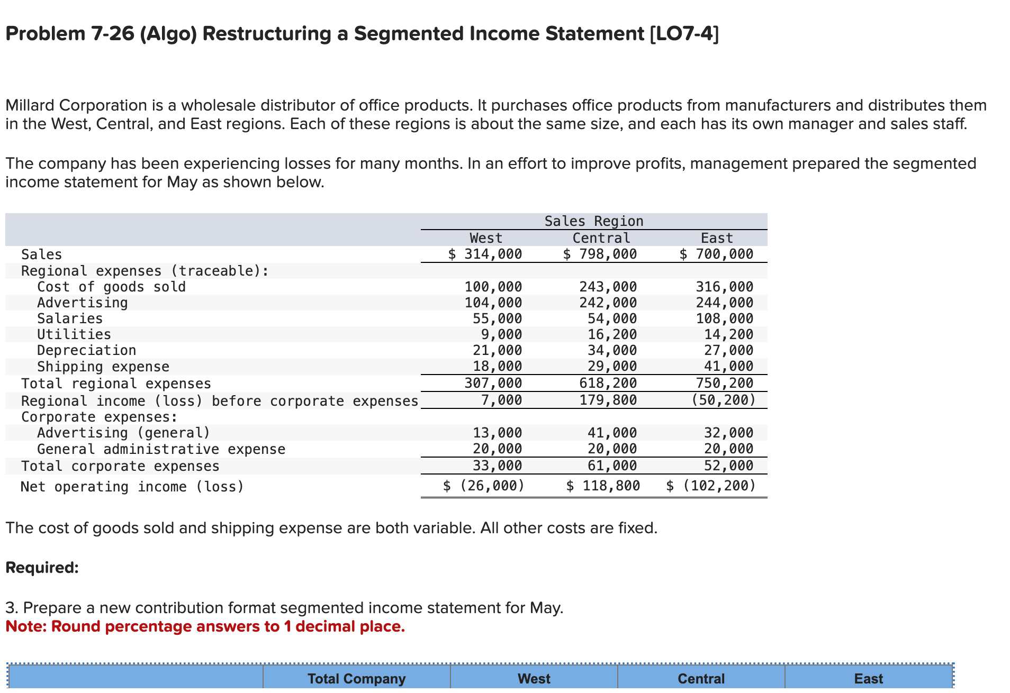Click the "Sales Region" table header
This screenshot has width=1010, height=693.
point(593,221)
